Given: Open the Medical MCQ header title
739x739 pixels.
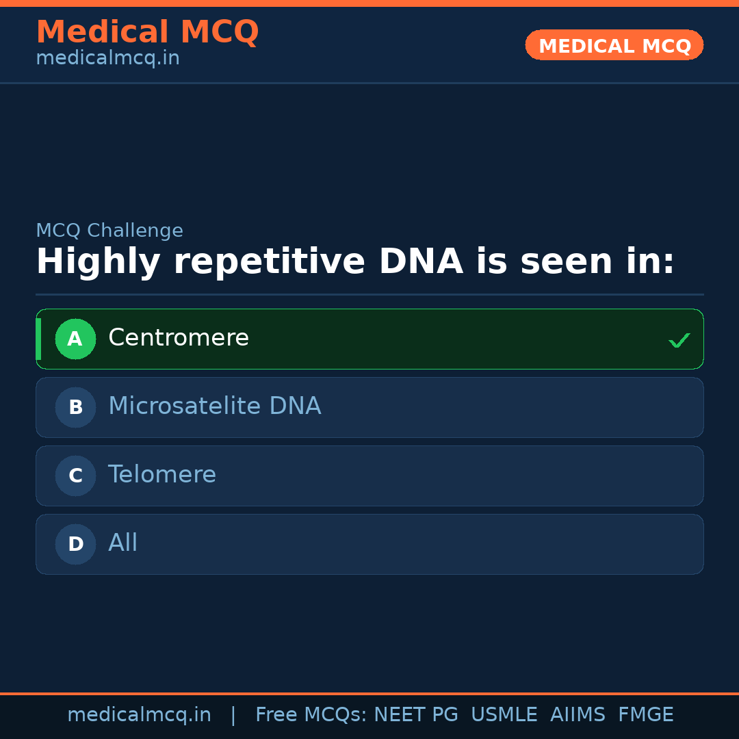Looking at the screenshot, I should tap(147, 31).
